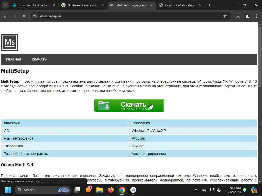Close the Control Collaborative tab

tap(200, 5)
